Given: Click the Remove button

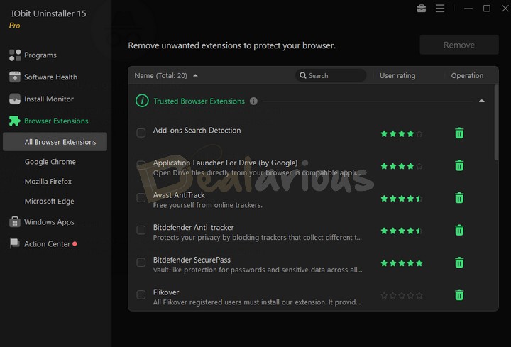Looking at the screenshot, I should pyautogui.click(x=459, y=45).
